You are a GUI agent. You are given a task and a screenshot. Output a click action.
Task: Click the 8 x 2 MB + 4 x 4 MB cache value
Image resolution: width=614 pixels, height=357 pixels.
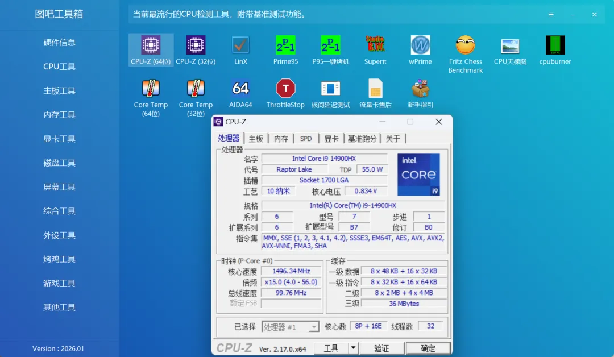pyautogui.click(x=404, y=293)
